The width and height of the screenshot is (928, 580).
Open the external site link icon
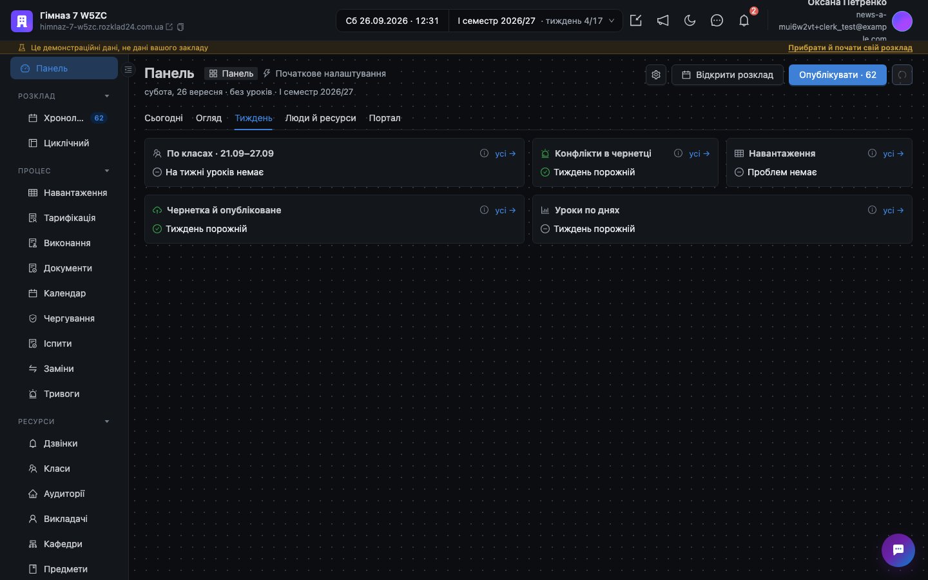(169, 27)
